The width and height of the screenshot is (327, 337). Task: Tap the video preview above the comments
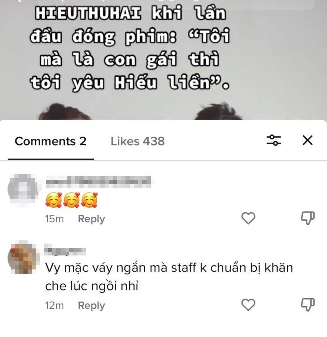point(164,60)
